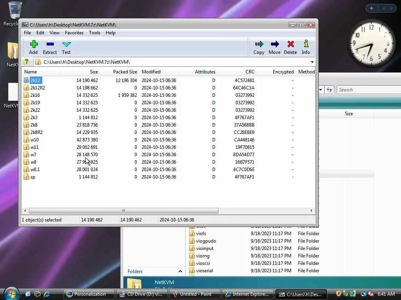Screen dimensions: 401x300
Task: Switch to Untitled - Paint taskbar button
Action: coord(195,294)
